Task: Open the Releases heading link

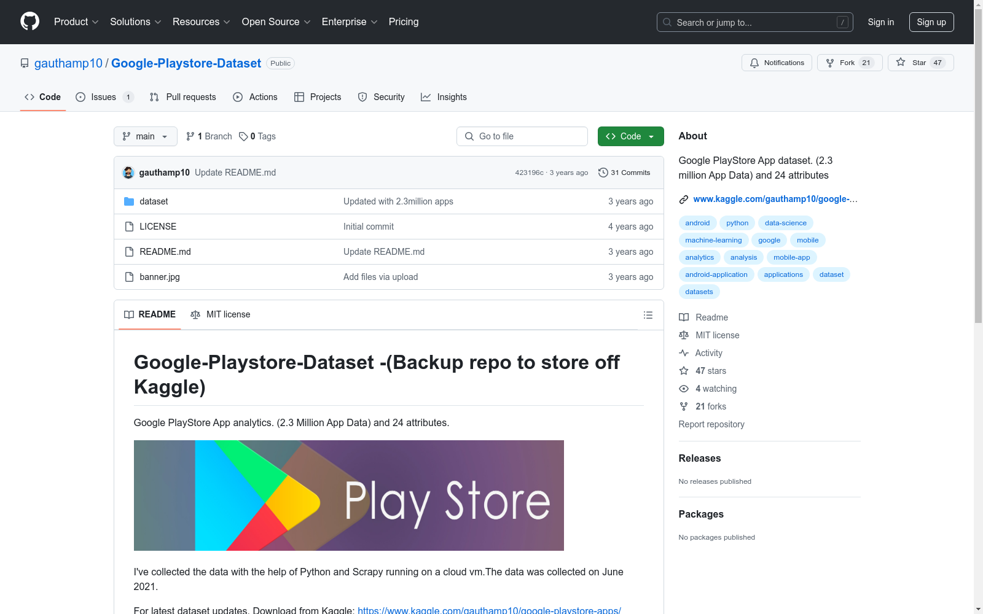Action: click(700, 458)
